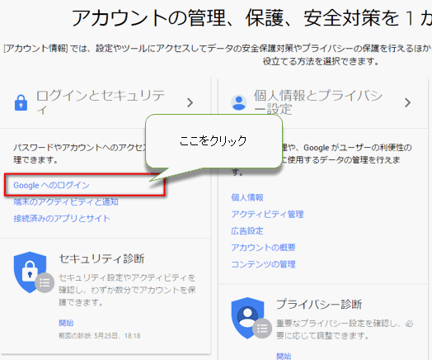This screenshot has height=360, width=432.
Task: Open the 広告設定 link
Action: coord(247,231)
